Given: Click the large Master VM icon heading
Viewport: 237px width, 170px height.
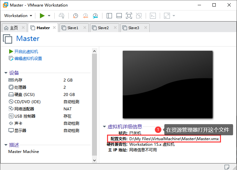Looking at the screenshot, I should click(8, 39).
